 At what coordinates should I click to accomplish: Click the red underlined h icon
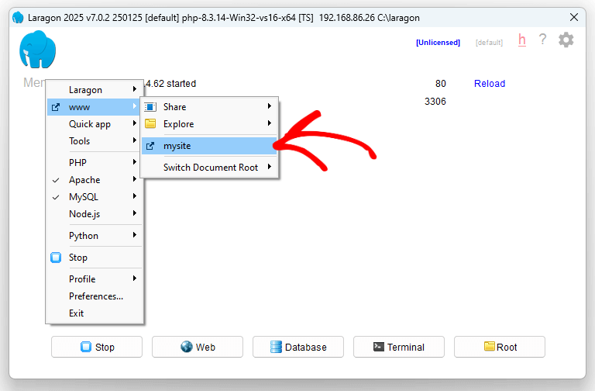click(x=522, y=40)
